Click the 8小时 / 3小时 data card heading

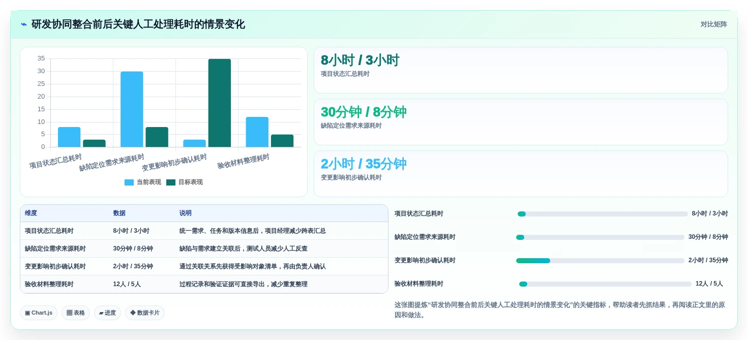tap(360, 60)
